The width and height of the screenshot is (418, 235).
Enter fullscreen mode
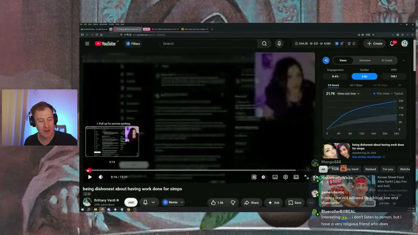tap(307, 177)
